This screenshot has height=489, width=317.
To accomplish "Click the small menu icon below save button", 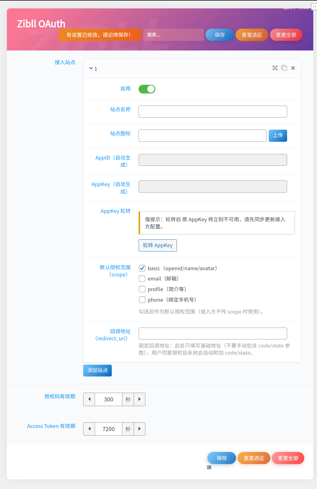I will 209,467.
